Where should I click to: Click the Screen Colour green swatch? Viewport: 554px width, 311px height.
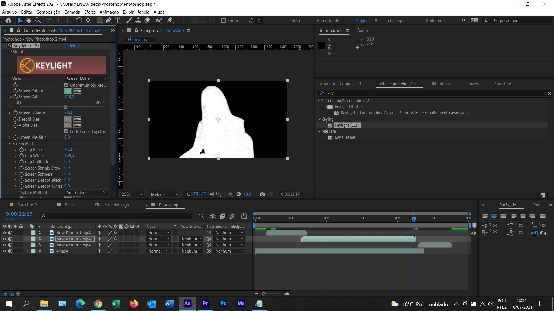click(x=68, y=91)
